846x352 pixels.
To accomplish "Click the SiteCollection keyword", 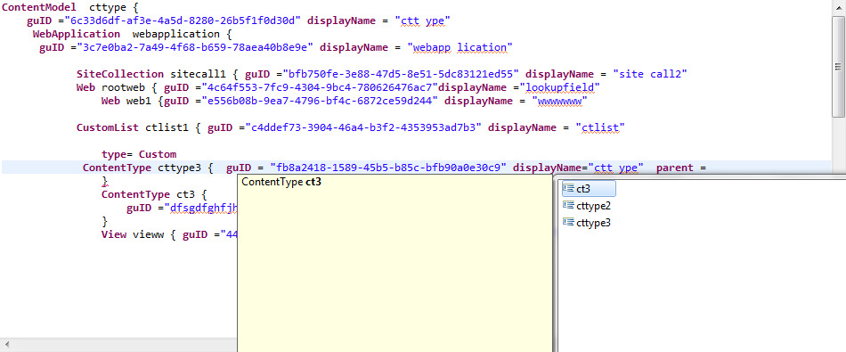I will [120, 74].
